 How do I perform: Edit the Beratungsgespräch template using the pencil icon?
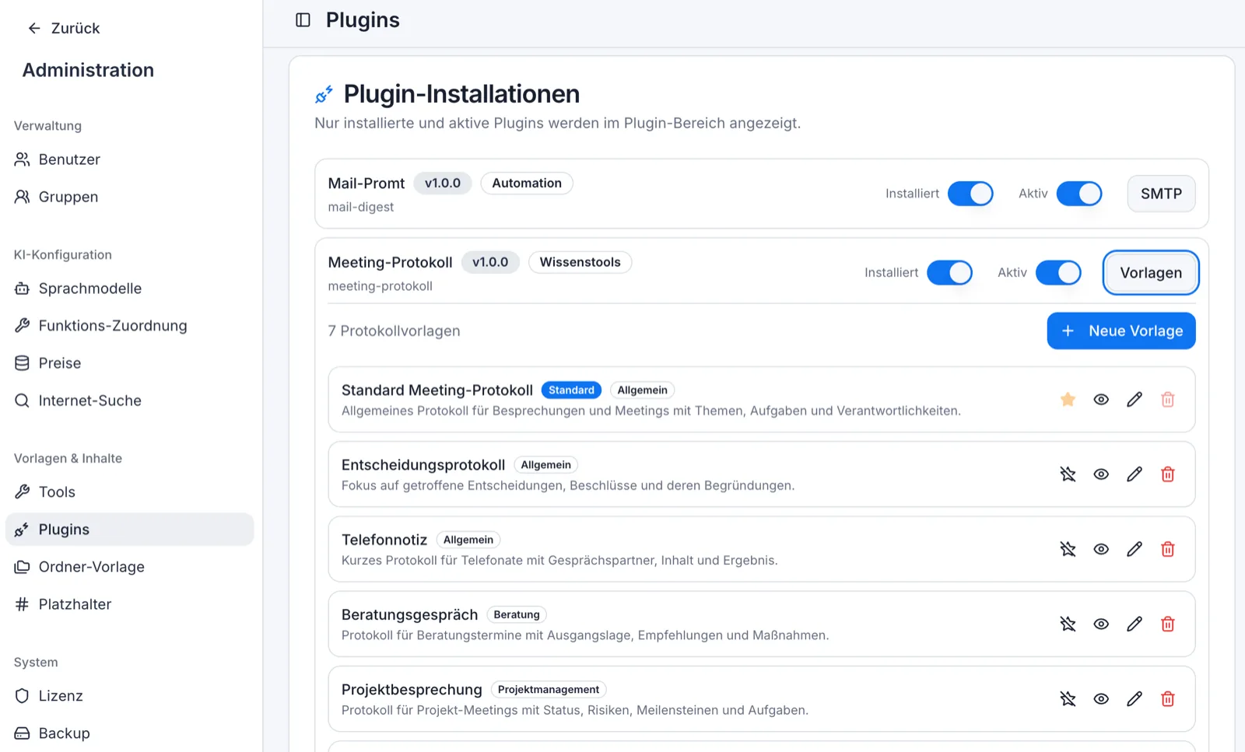point(1135,624)
